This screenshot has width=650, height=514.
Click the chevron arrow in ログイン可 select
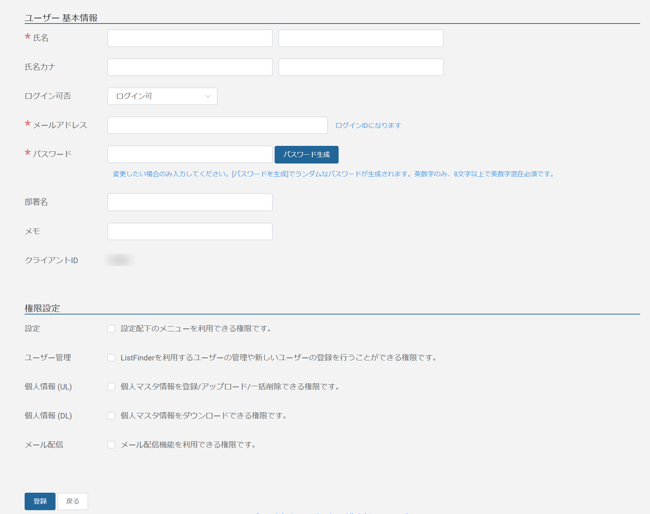208,96
